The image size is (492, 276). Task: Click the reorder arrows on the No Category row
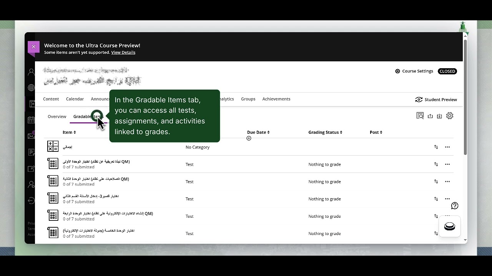(436, 147)
